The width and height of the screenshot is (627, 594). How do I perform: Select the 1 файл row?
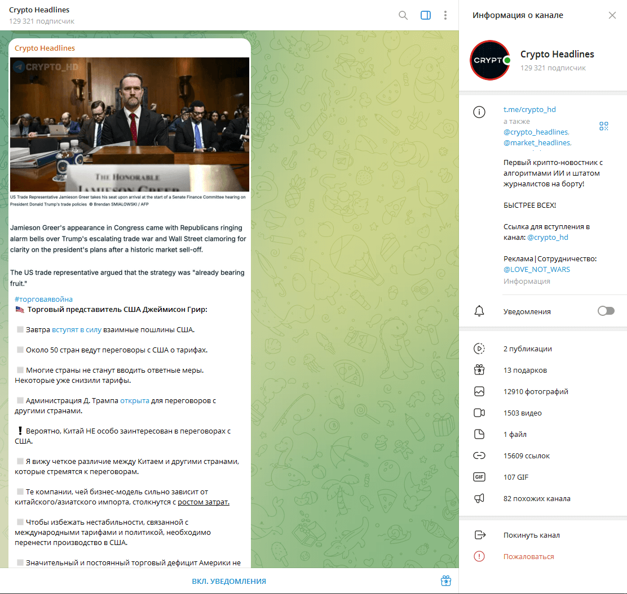543,434
